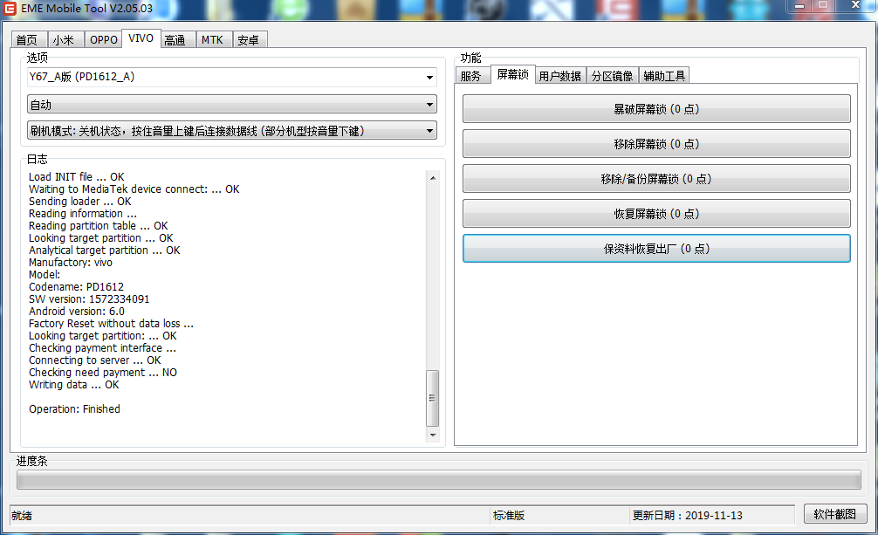Click the 标准版 status bar entry
The height and width of the screenshot is (535, 878).
point(509,516)
